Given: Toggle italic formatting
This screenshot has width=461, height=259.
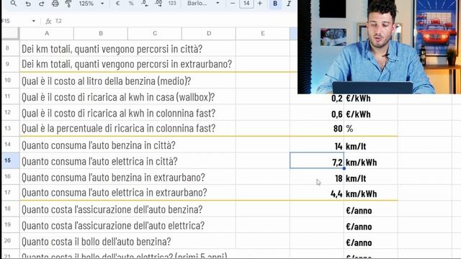Looking at the screenshot, I should (289, 4).
